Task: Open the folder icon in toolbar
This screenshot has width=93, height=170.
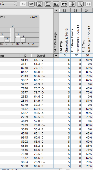Action: click(48, 4)
